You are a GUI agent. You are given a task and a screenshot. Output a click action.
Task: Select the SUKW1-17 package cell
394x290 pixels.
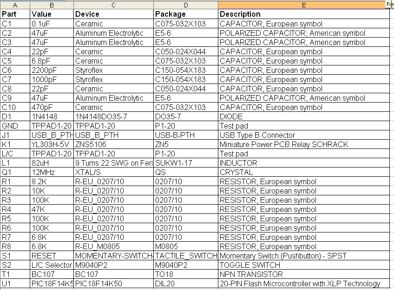click(x=186, y=163)
